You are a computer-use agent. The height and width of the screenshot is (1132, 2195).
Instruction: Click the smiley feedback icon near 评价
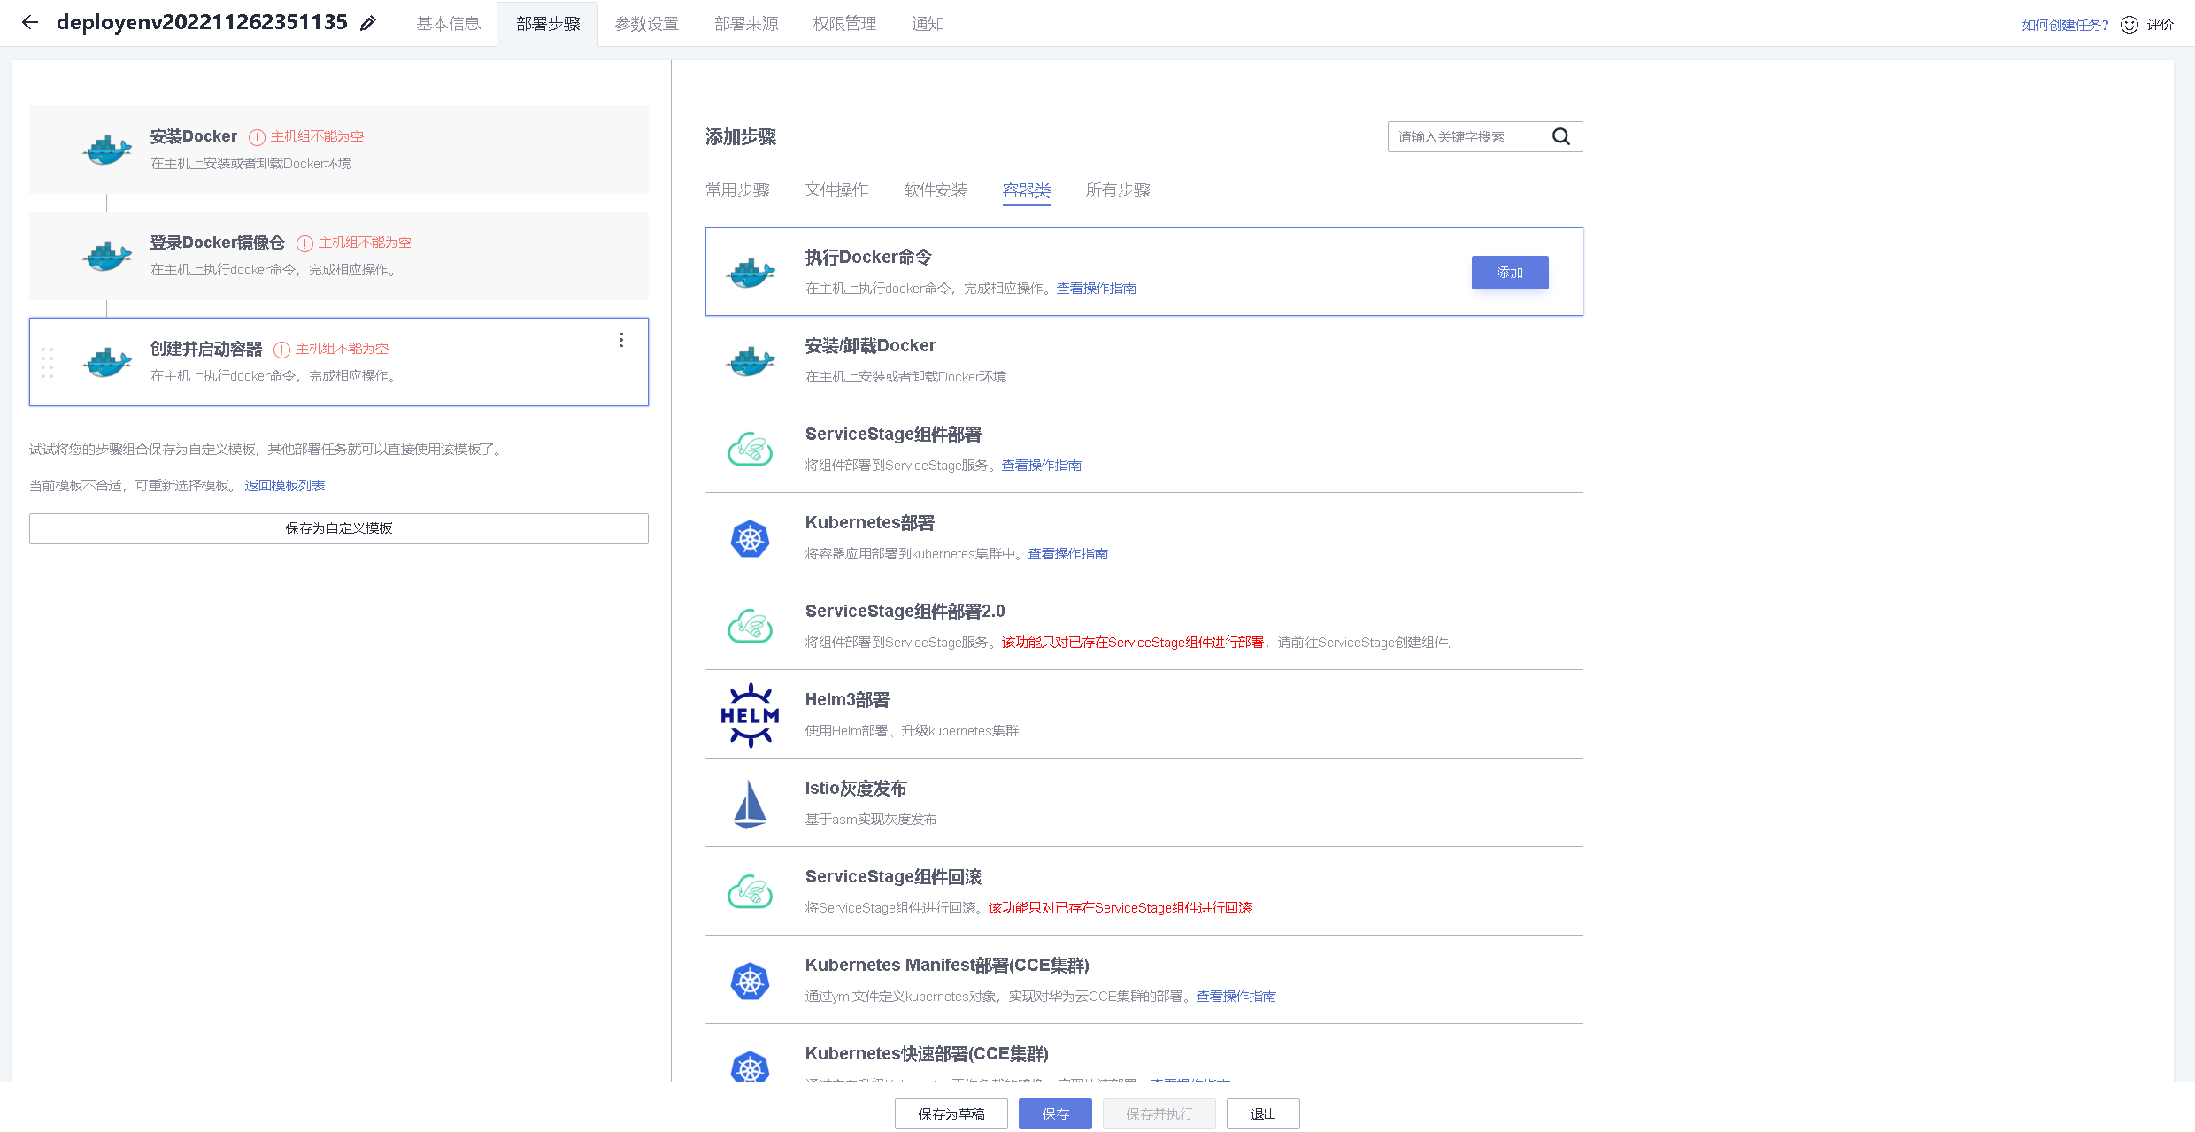(2129, 24)
